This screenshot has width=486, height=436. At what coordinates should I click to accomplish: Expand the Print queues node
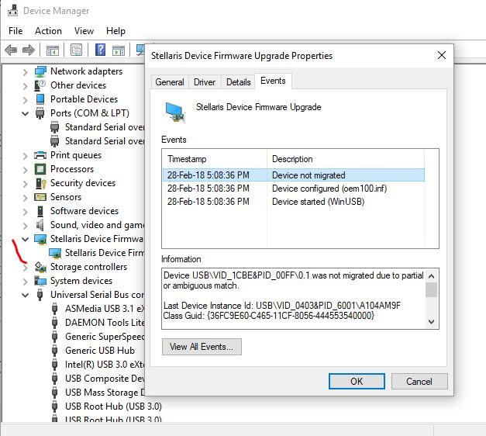pos(26,155)
